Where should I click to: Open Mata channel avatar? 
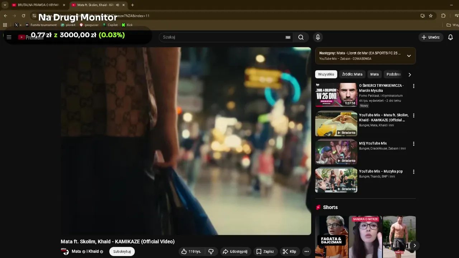pyautogui.click(x=65, y=252)
